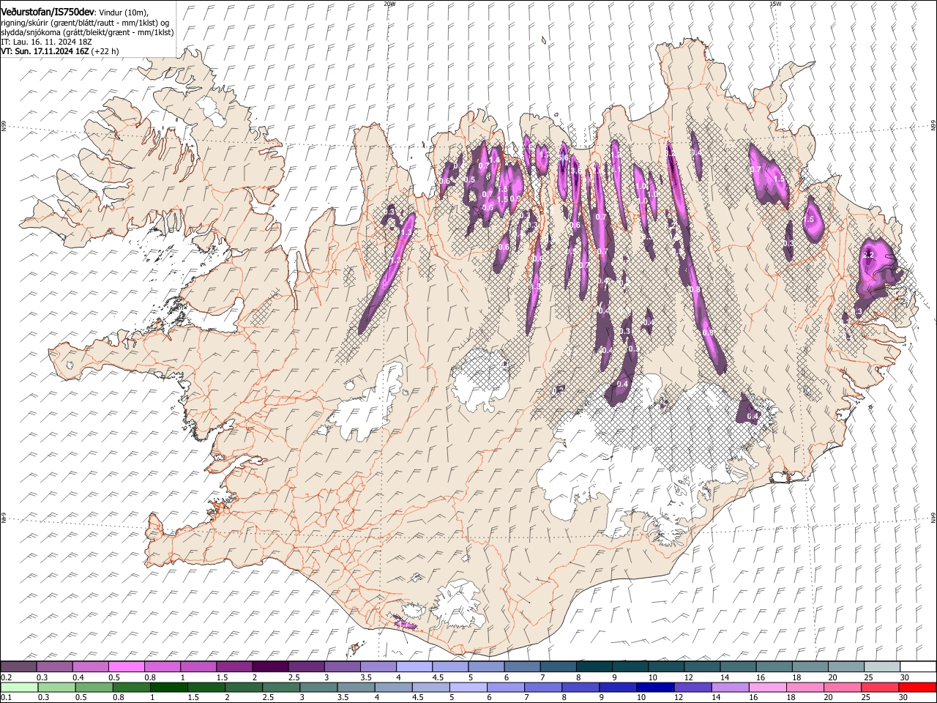Select the darkest green 1–1.5 swatch in the lower legend

(168, 687)
